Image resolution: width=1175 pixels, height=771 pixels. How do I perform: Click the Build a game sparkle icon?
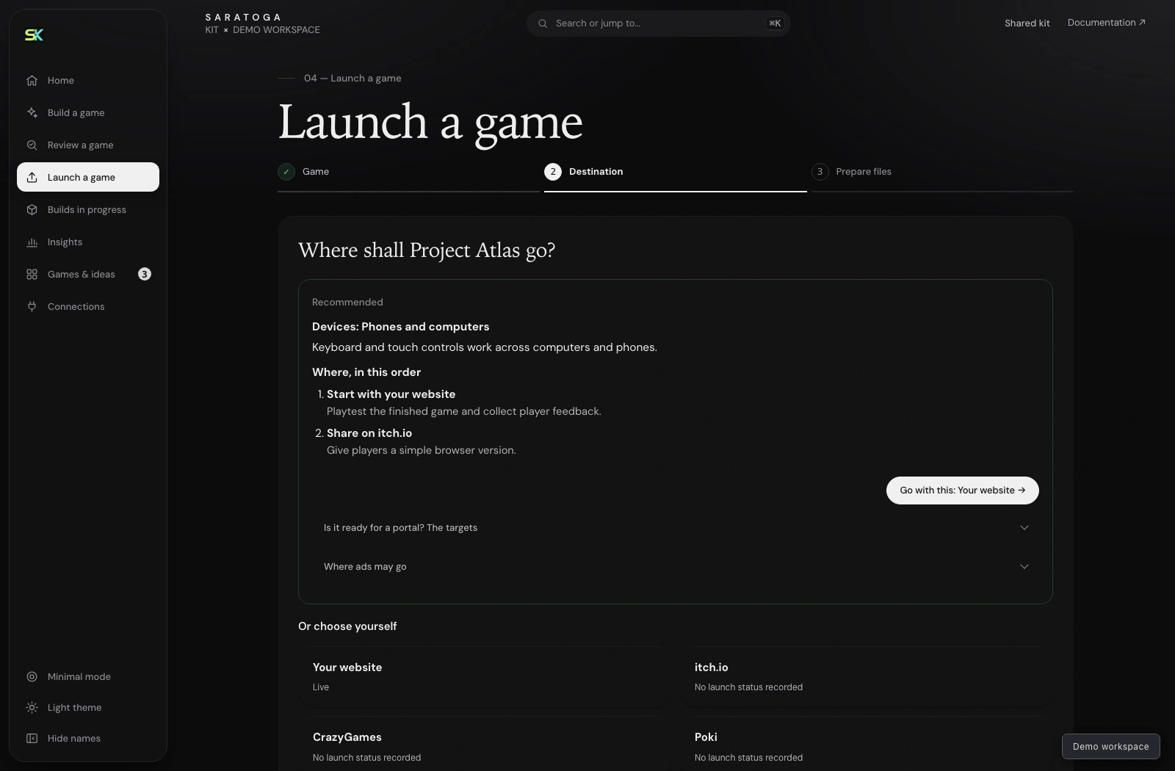click(32, 113)
